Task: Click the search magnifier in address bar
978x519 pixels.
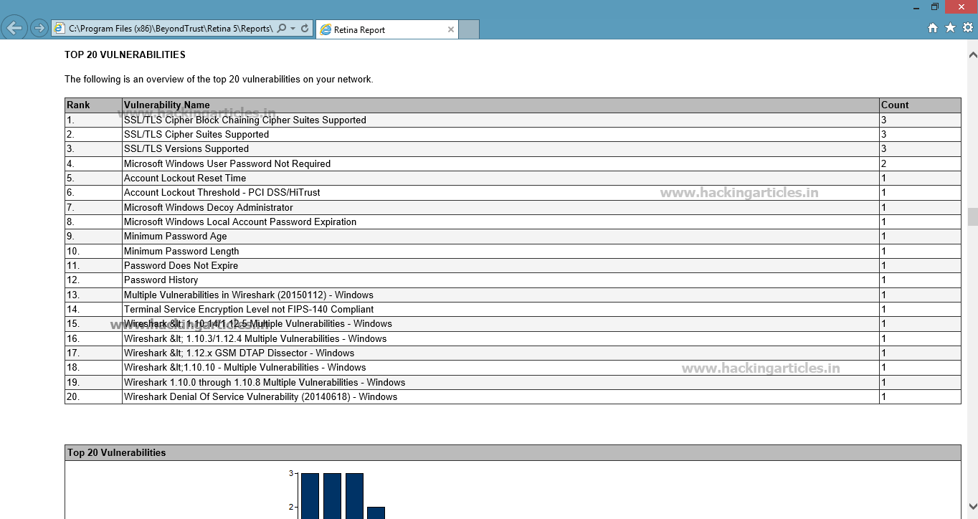Action: click(x=282, y=29)
